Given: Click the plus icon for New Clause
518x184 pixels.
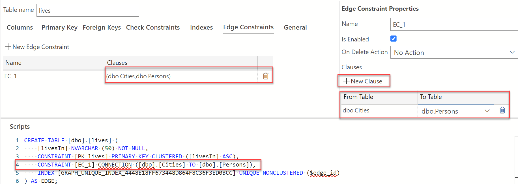Looking at the screenshot, I should click(x=346, y=81).
